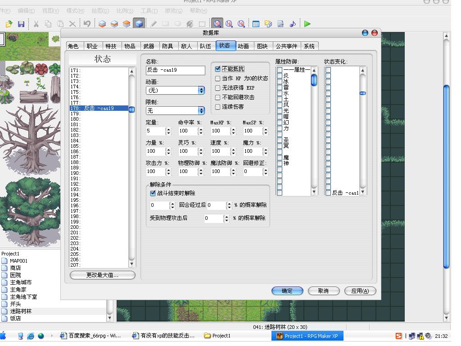Open the 动画 dropdown showing (无)

coord(175,90)
